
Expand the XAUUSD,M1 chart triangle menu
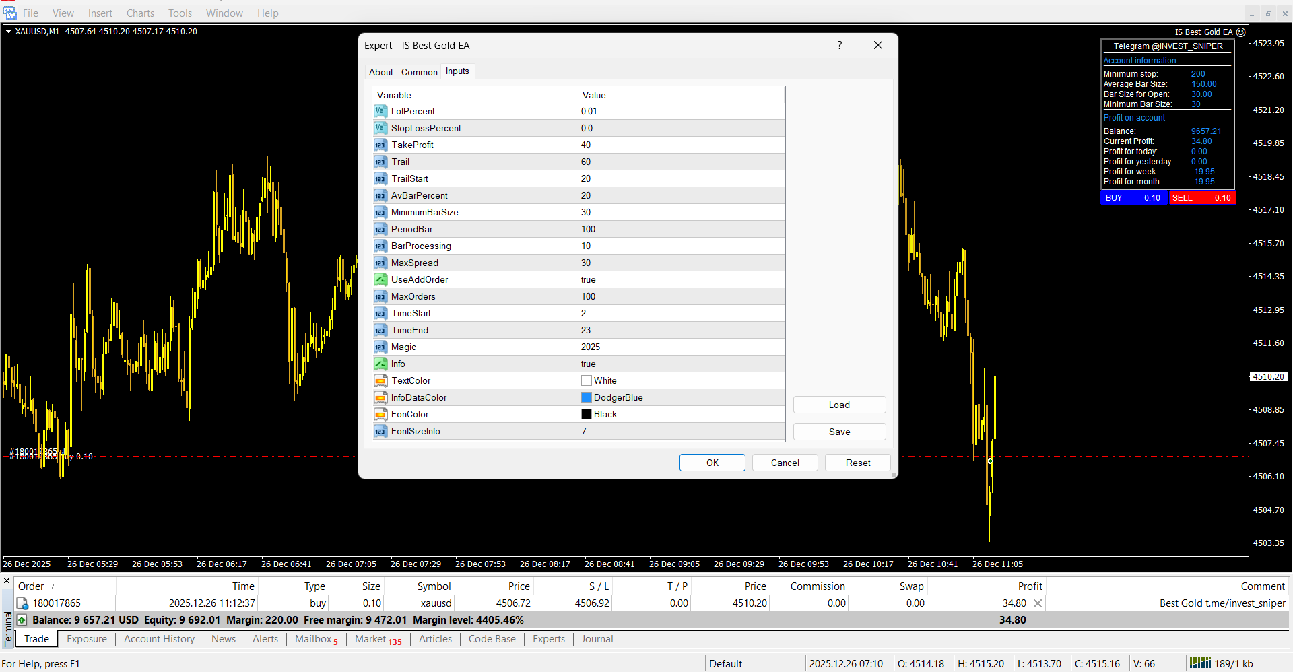[x=8, y=32]
